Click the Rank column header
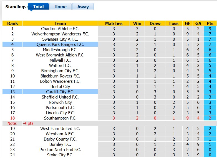Image resolution: width=217 pixels, height=158 pixels. point(12,23)
